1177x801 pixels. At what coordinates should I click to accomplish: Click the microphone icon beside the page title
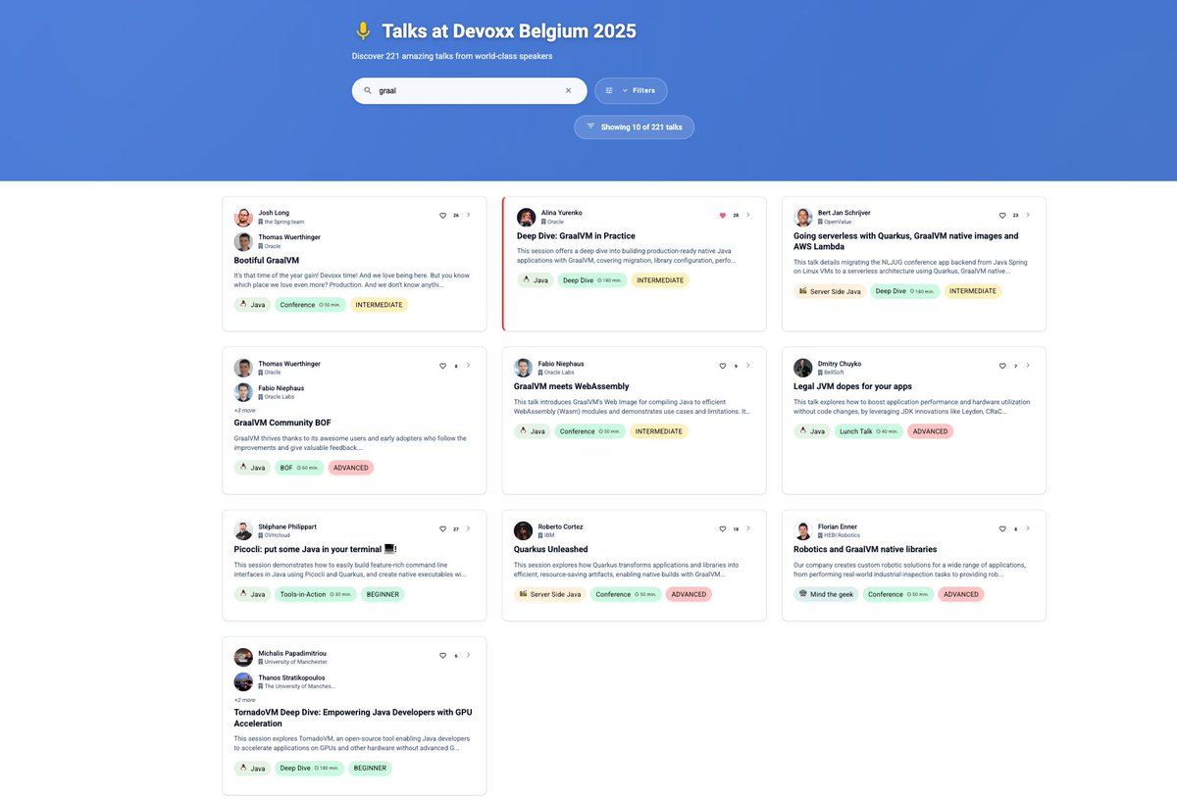pos(363,31)
